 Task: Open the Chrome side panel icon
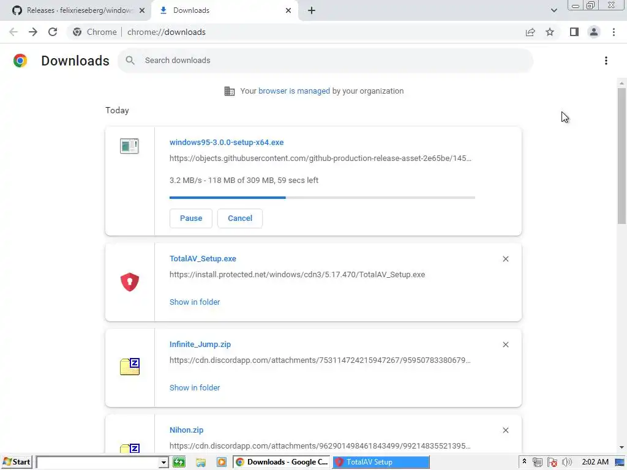click(x=574, y=32)
